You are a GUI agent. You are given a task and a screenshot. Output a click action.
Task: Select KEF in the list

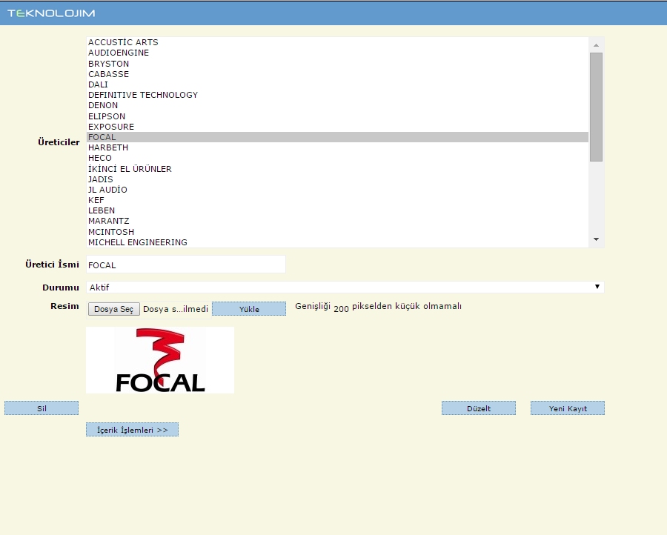tap(337, 200)
